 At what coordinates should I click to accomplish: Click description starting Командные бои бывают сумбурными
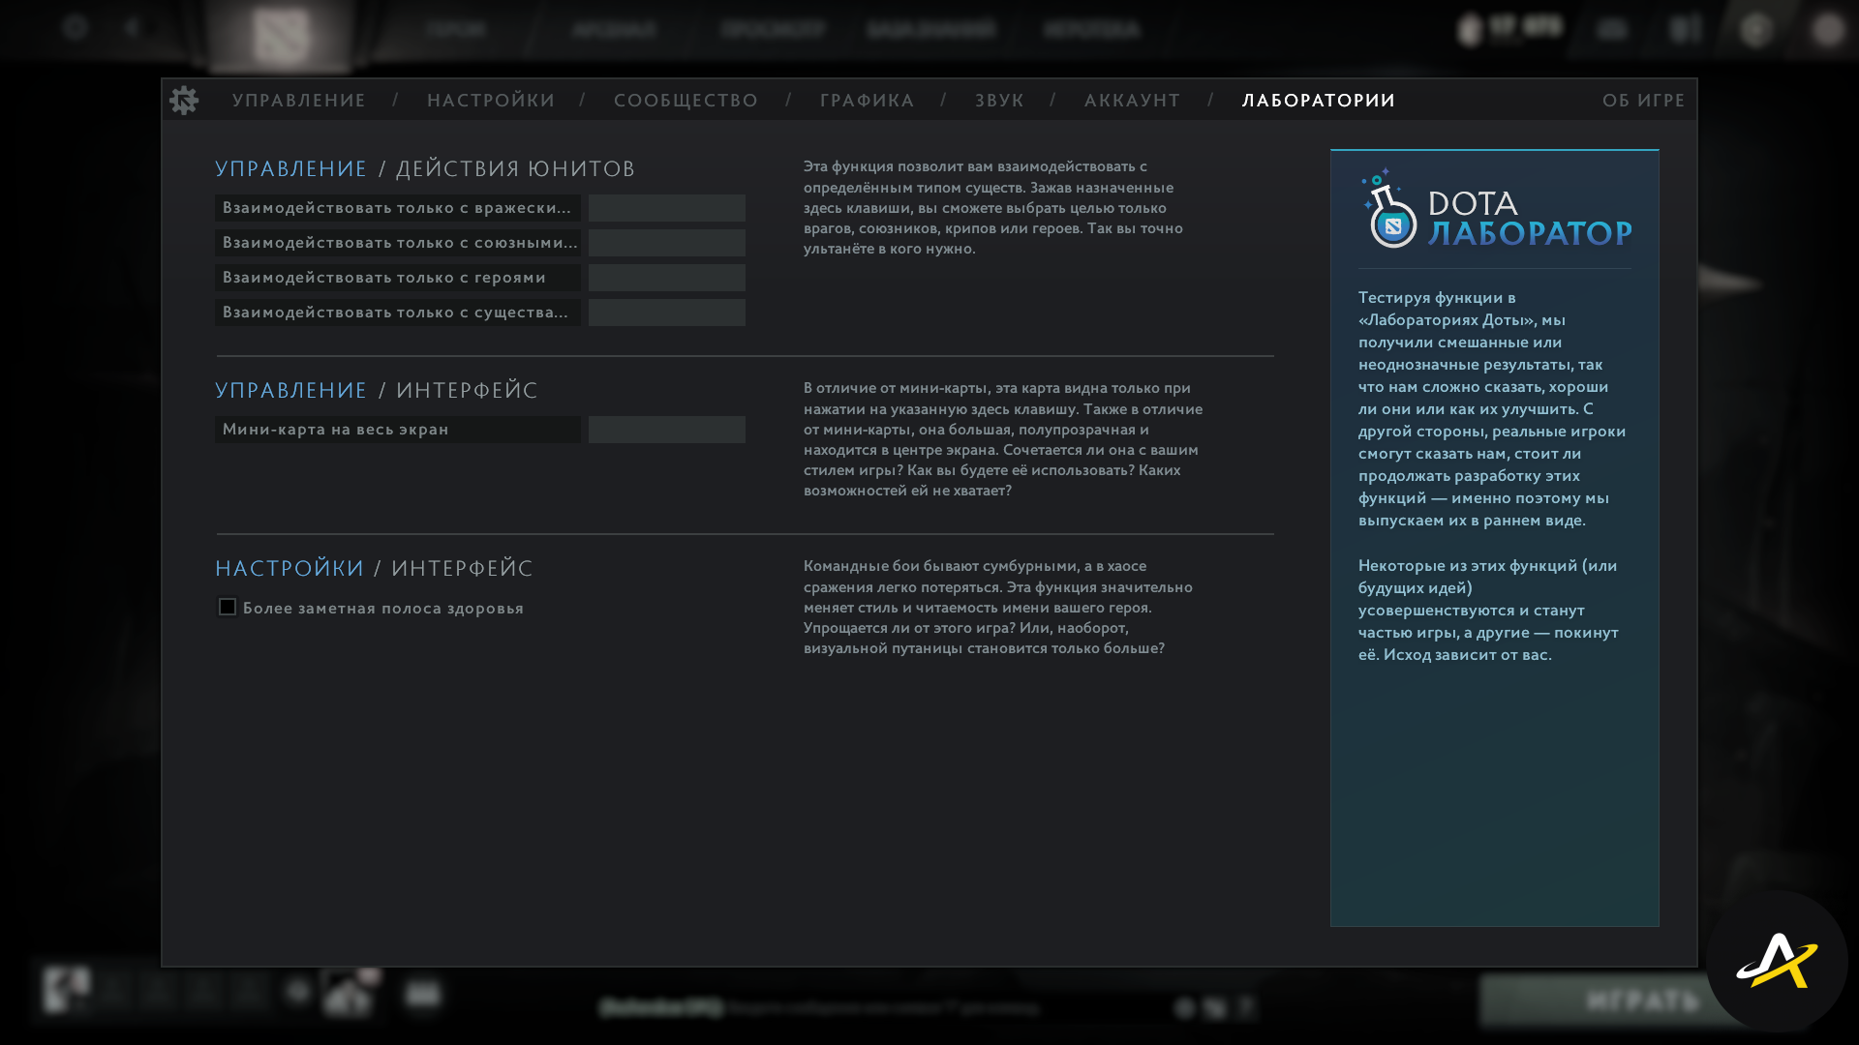998,607
